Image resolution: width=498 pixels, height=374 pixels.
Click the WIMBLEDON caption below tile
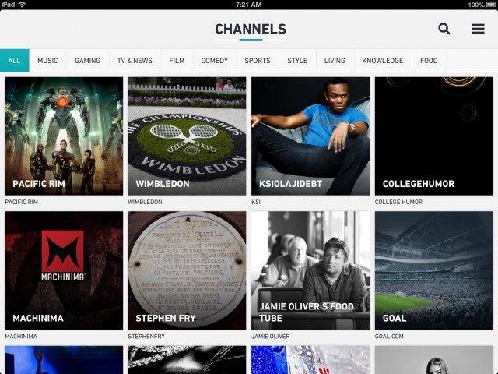tap(146, 202)
